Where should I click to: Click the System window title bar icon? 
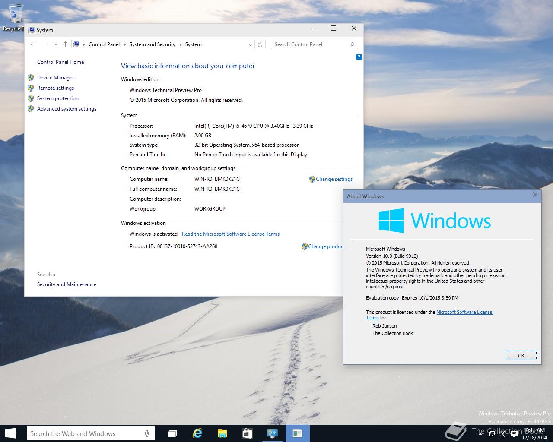tap(31, 30)
